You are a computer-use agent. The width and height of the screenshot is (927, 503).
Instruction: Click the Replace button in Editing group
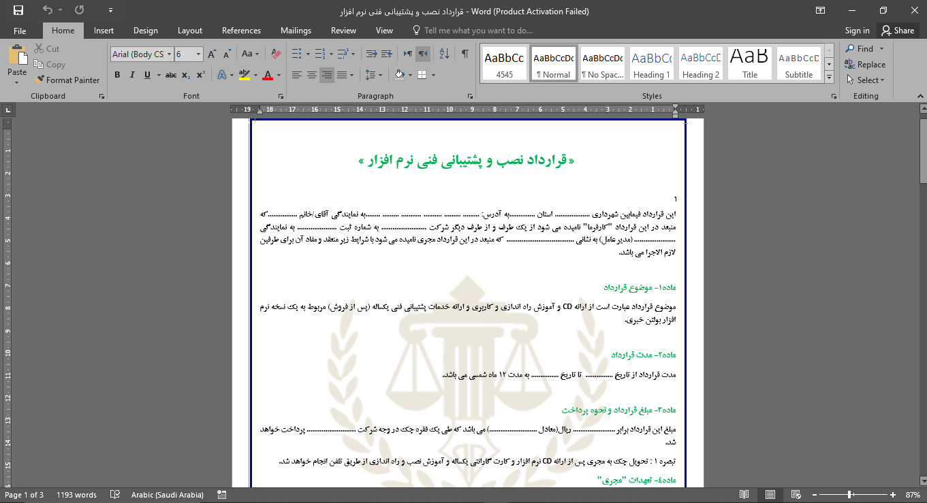(x=865, y=65)
